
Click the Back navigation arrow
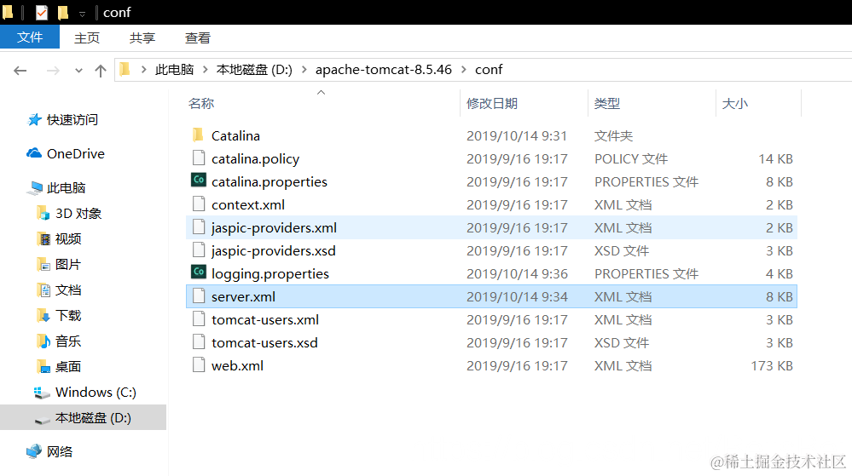pos(20,71)
